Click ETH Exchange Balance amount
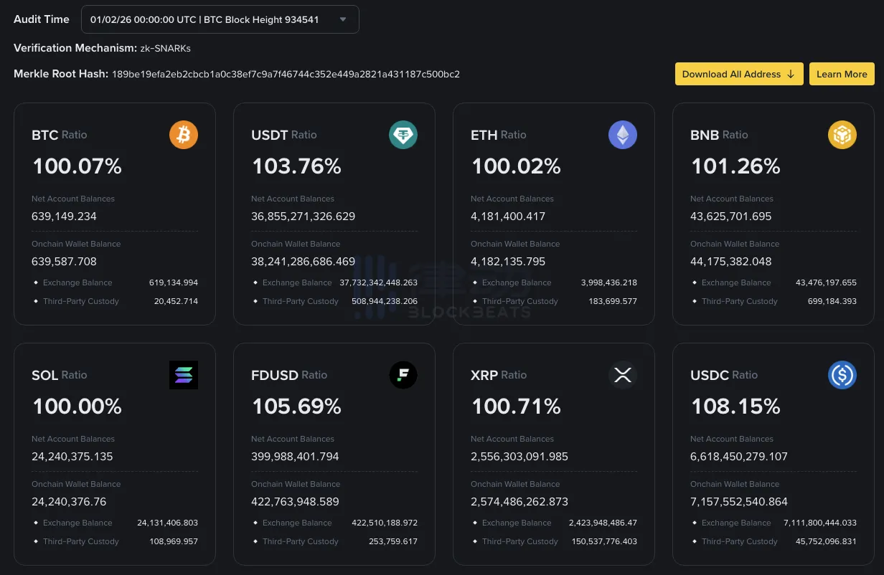 (x=608, y=282)
